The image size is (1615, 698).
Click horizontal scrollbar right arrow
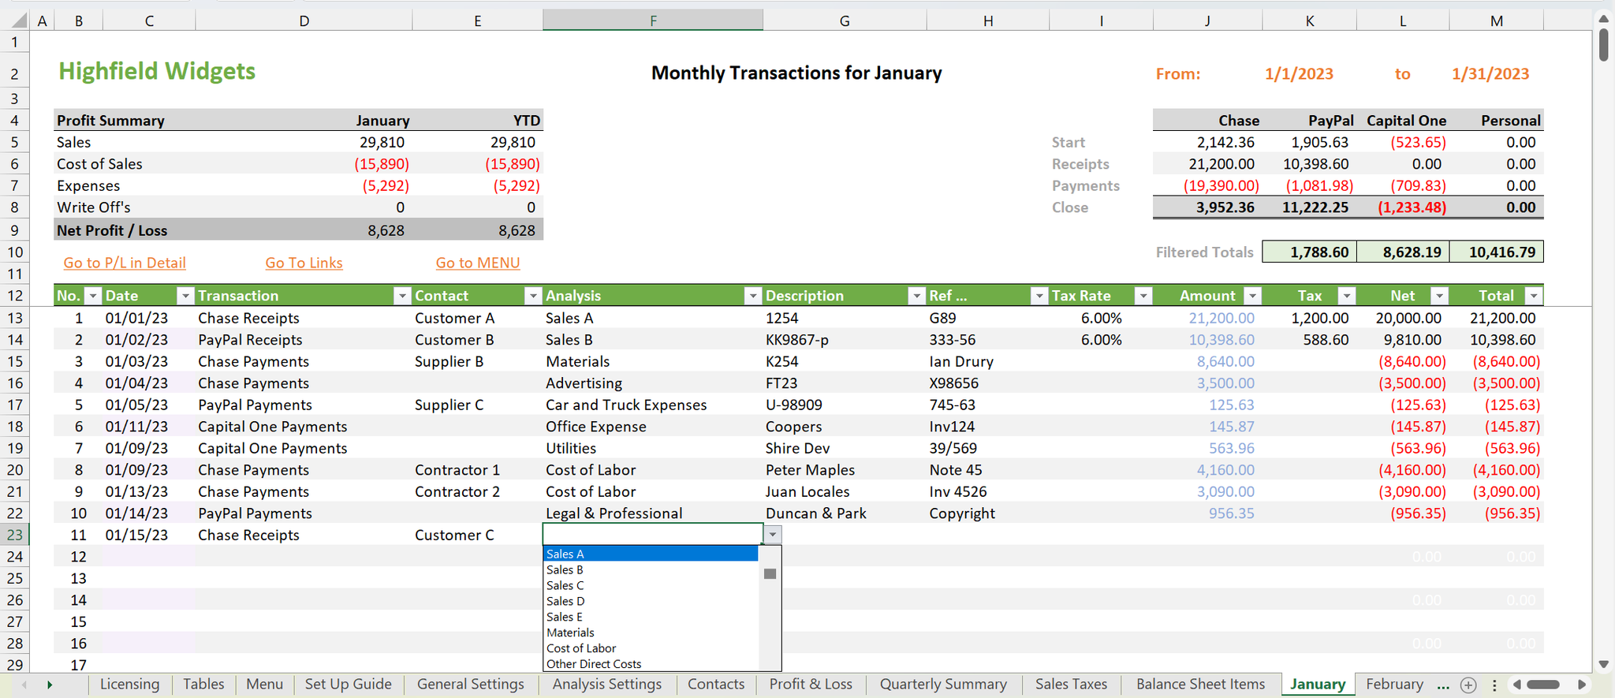[x=1582, y=685]
